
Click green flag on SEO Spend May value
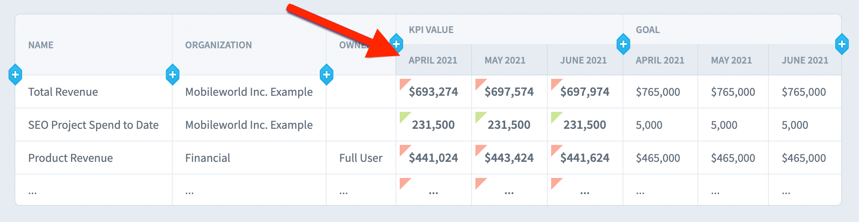click(x=480, y=116)
